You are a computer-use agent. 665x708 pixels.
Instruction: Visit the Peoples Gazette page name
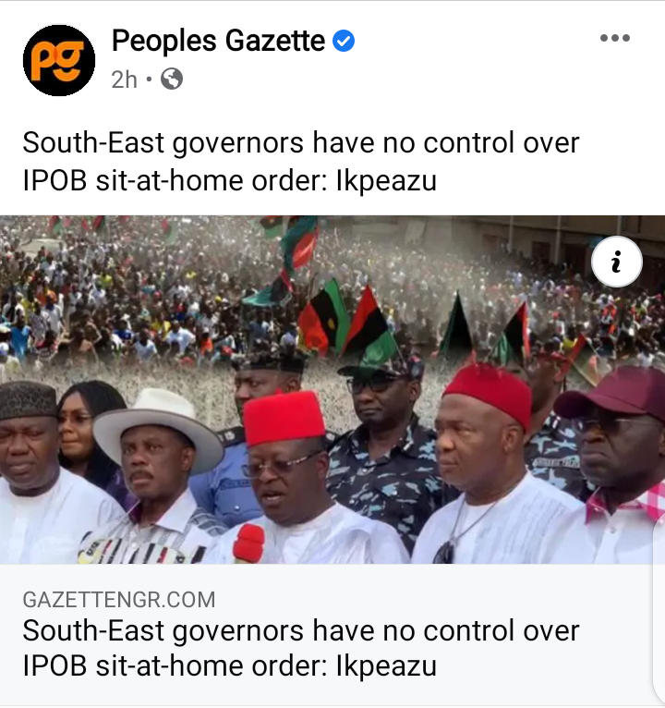[x=218, y=41]
